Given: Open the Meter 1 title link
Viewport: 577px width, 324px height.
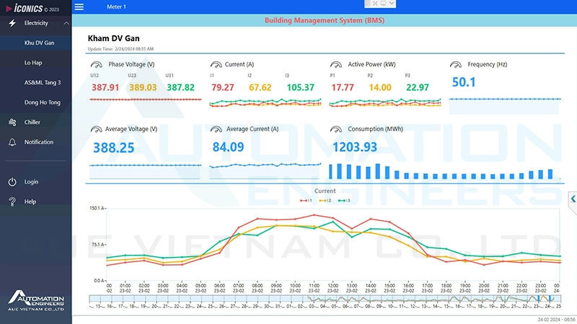Looking at the screenshot, I should [x=116, y=6].
